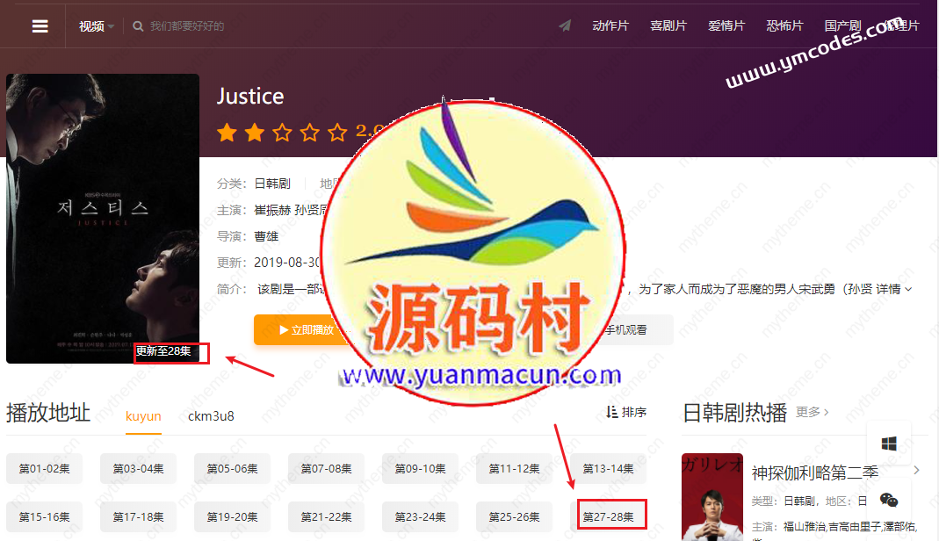The width and height of the screenshot is (939, 541).
Task: Open the hamburger menu icon
Action: [x=40, y=26]
